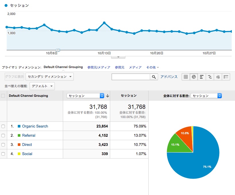
Task: Open the annotation bubble under the chart
Action: (58, 50)
